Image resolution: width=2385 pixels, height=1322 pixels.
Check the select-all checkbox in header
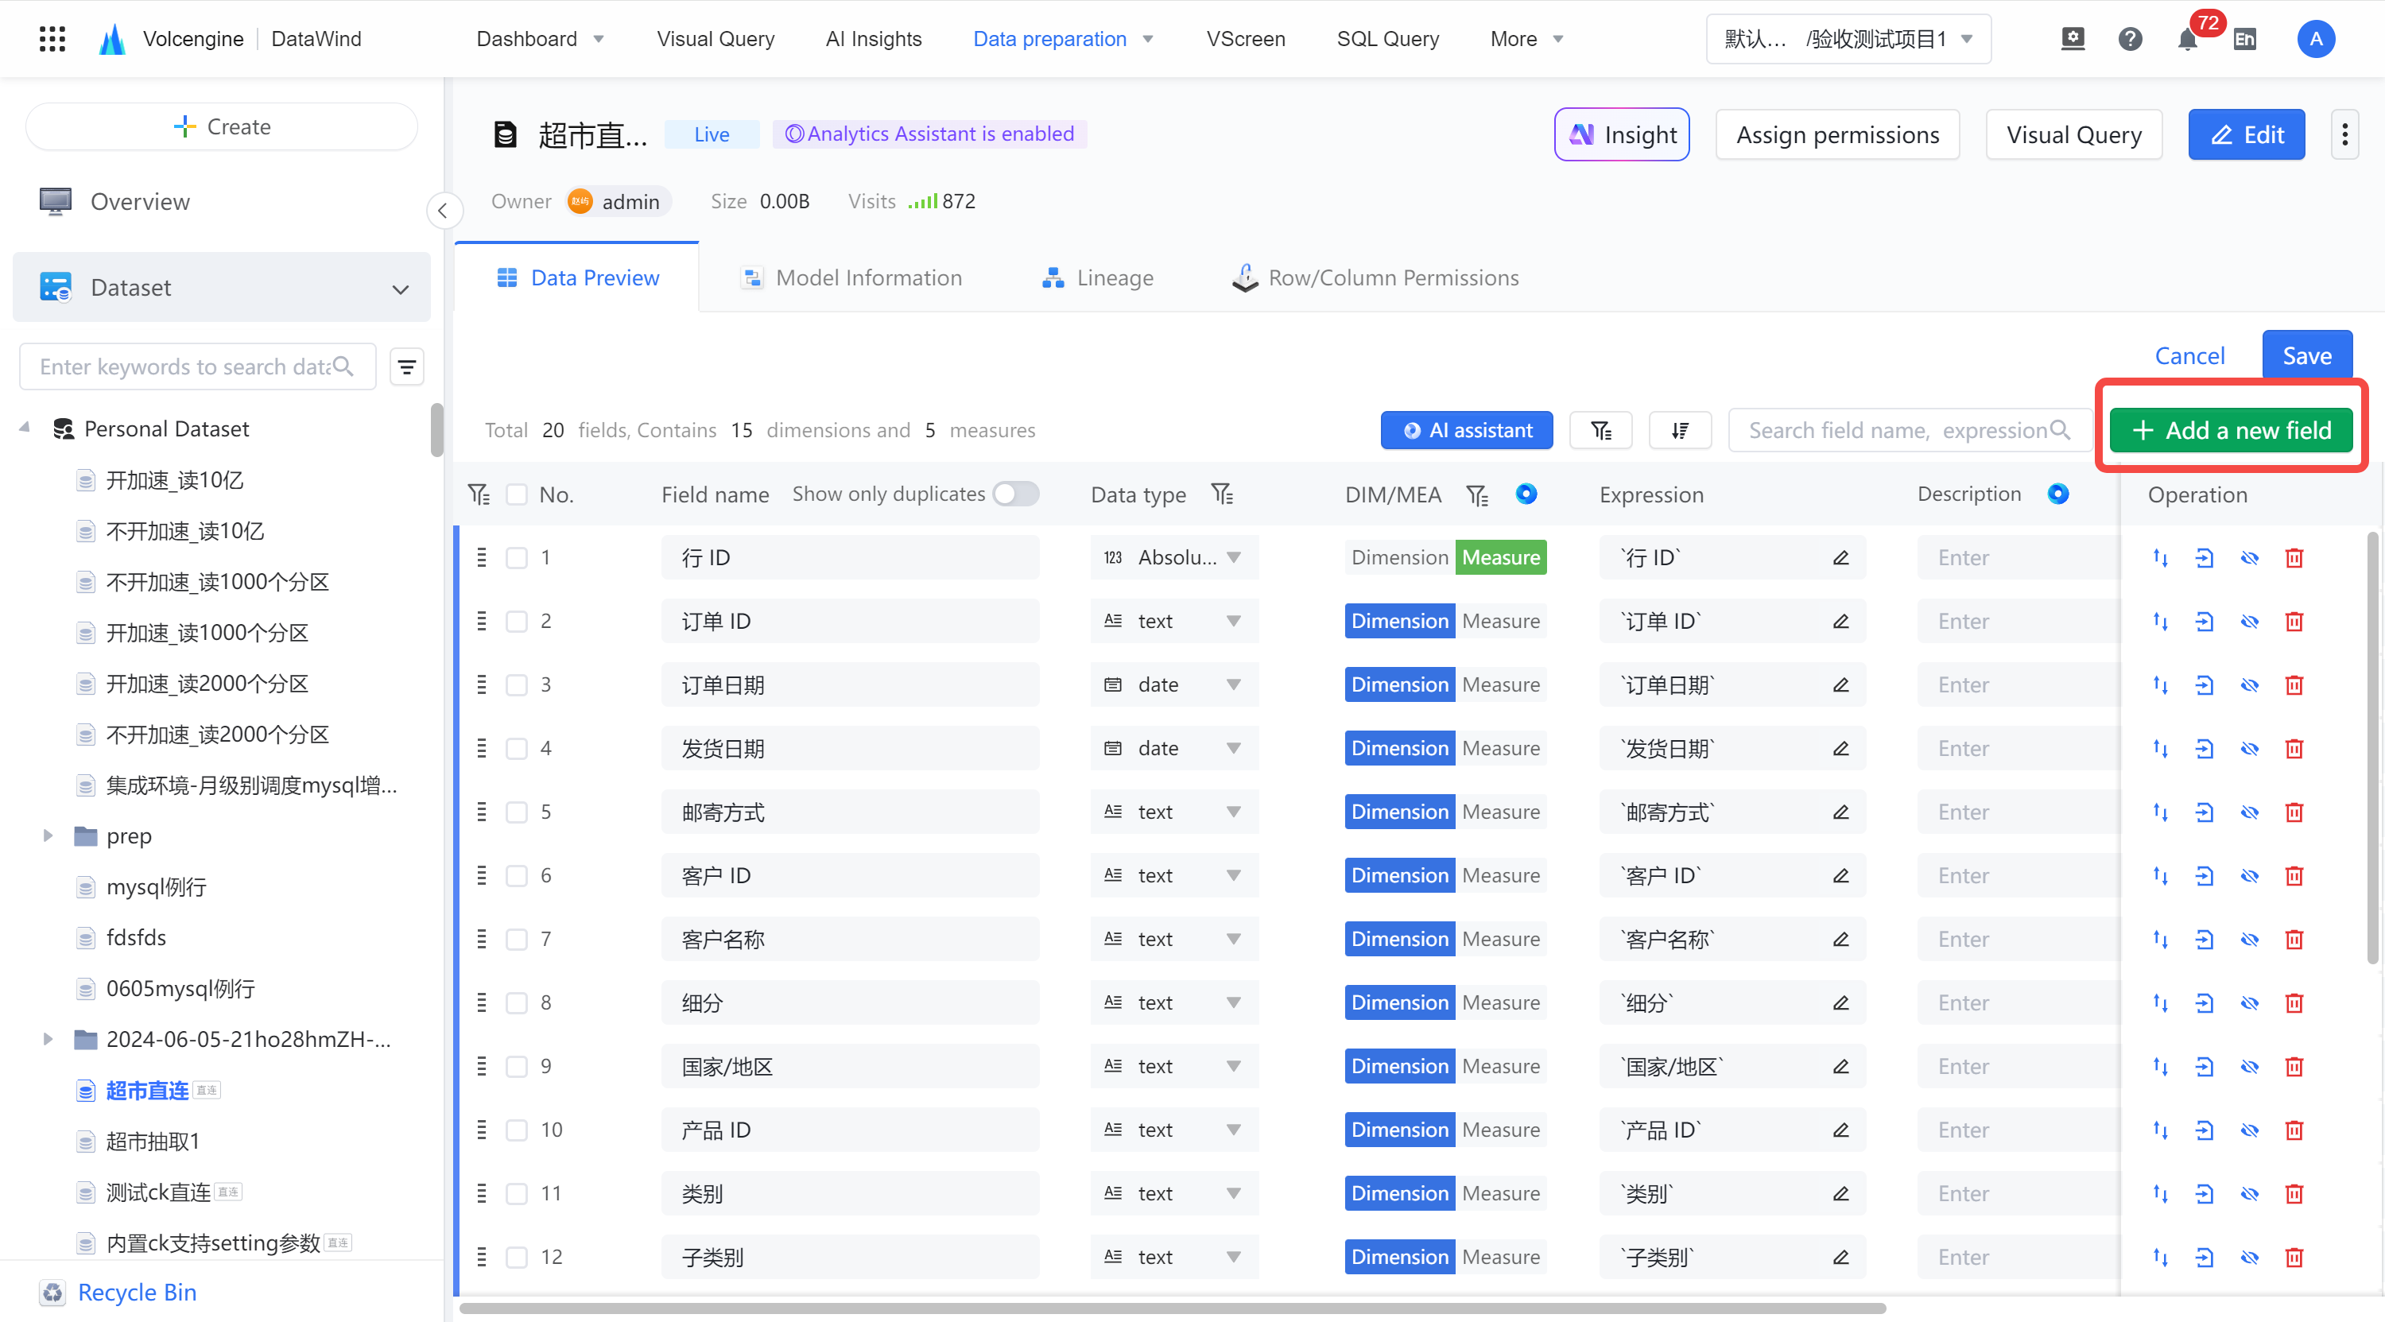[x=517, y=495]
